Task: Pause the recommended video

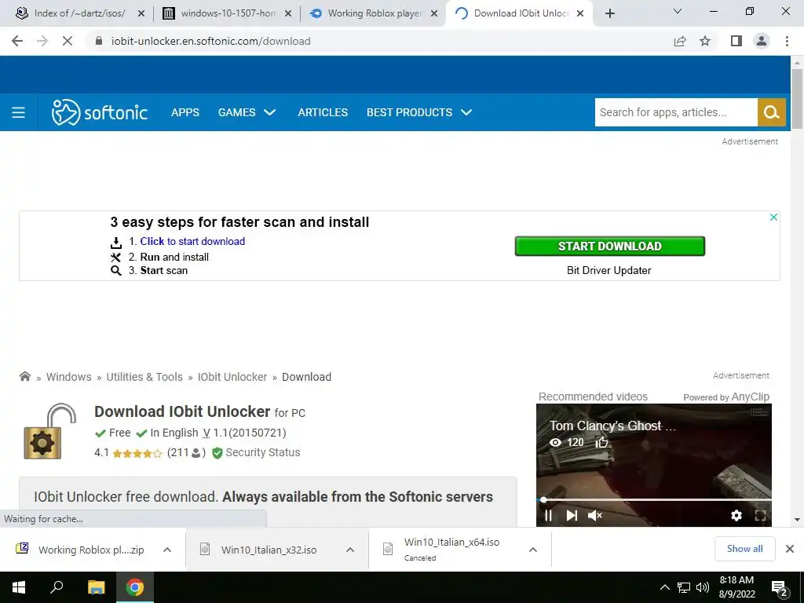Action: pos(548,515)
